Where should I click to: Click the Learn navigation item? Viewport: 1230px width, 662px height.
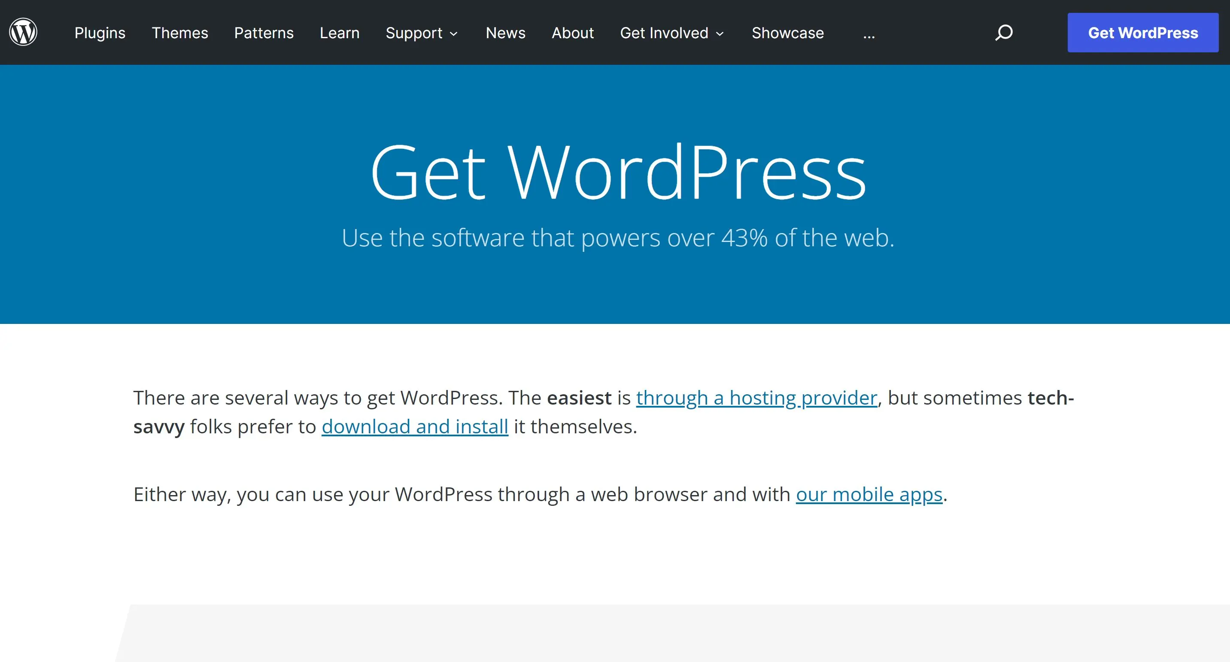click(x=339, y=33)
